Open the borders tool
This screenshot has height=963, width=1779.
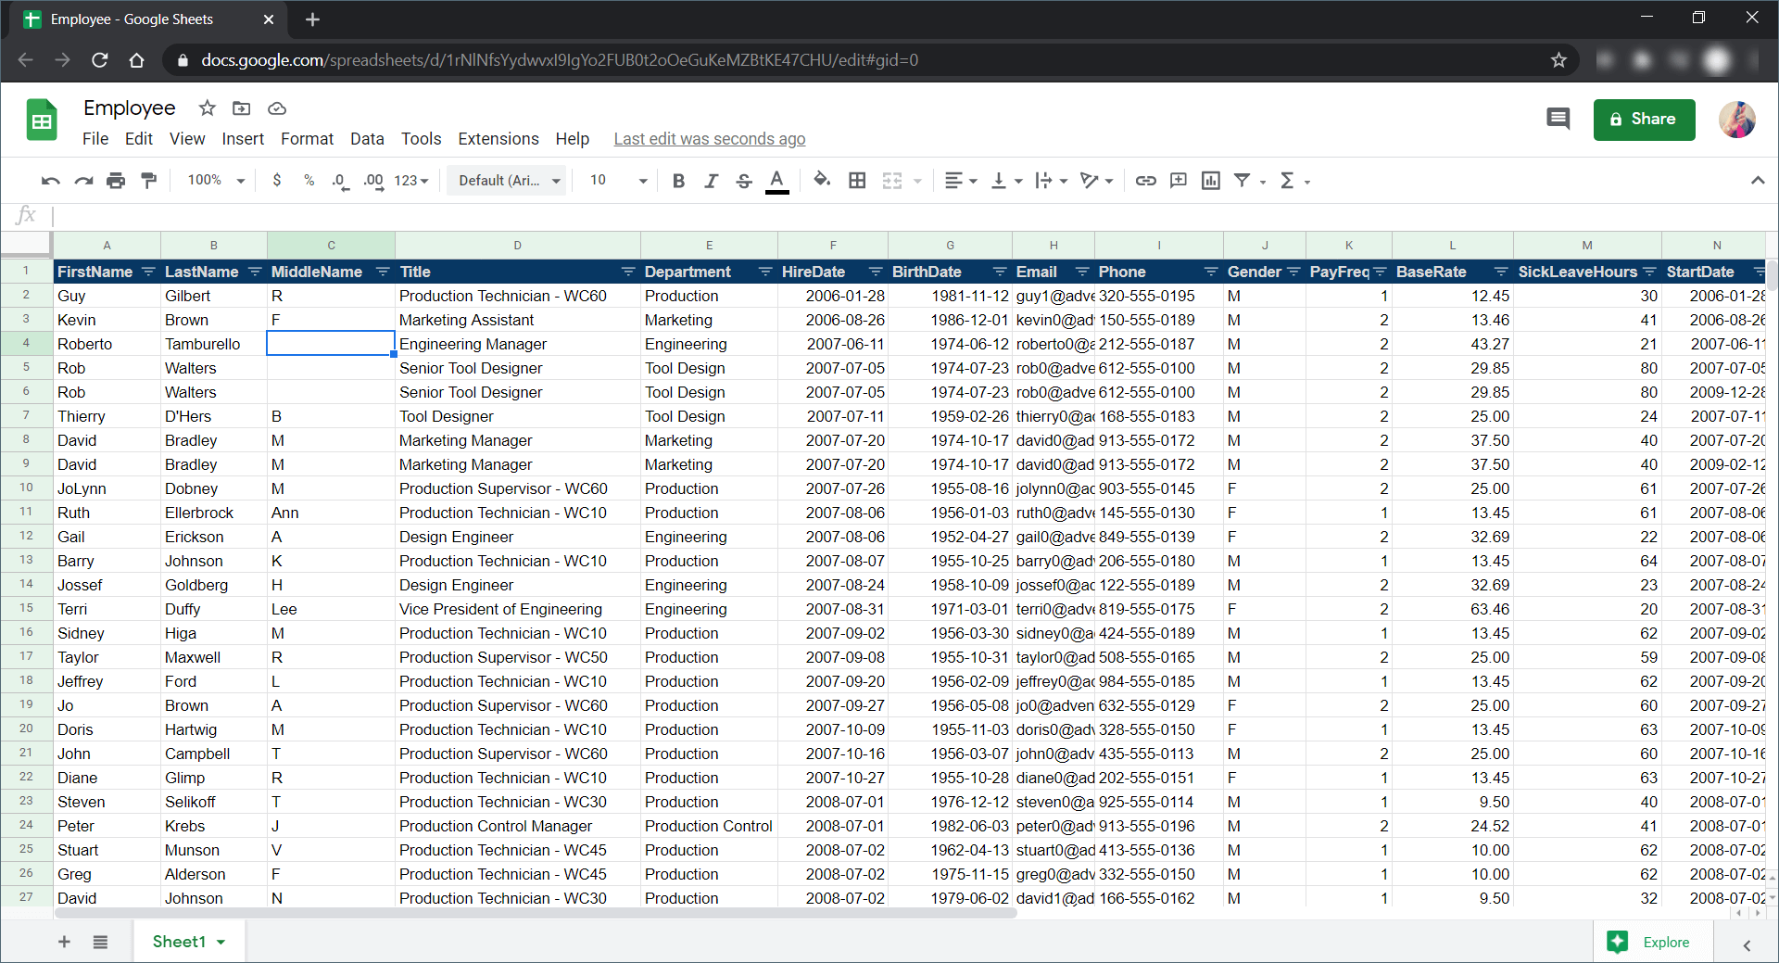[857, 181]
